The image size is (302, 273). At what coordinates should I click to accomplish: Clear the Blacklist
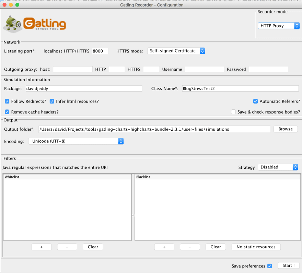click(x=216, y=247)
